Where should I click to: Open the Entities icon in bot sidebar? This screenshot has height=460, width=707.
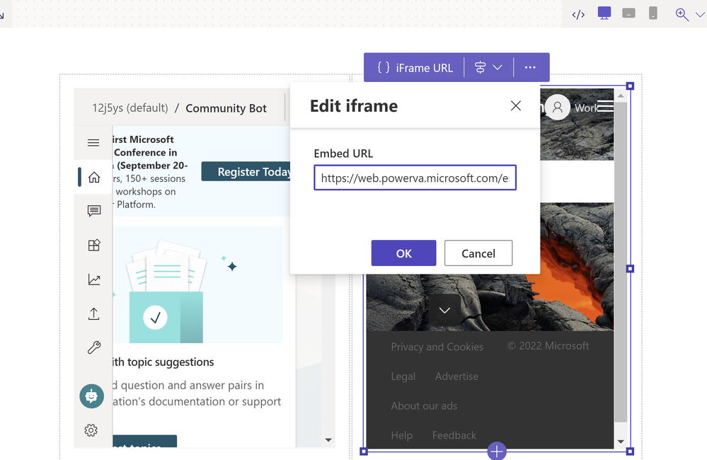pyautogui.click(x=94, y=245)
